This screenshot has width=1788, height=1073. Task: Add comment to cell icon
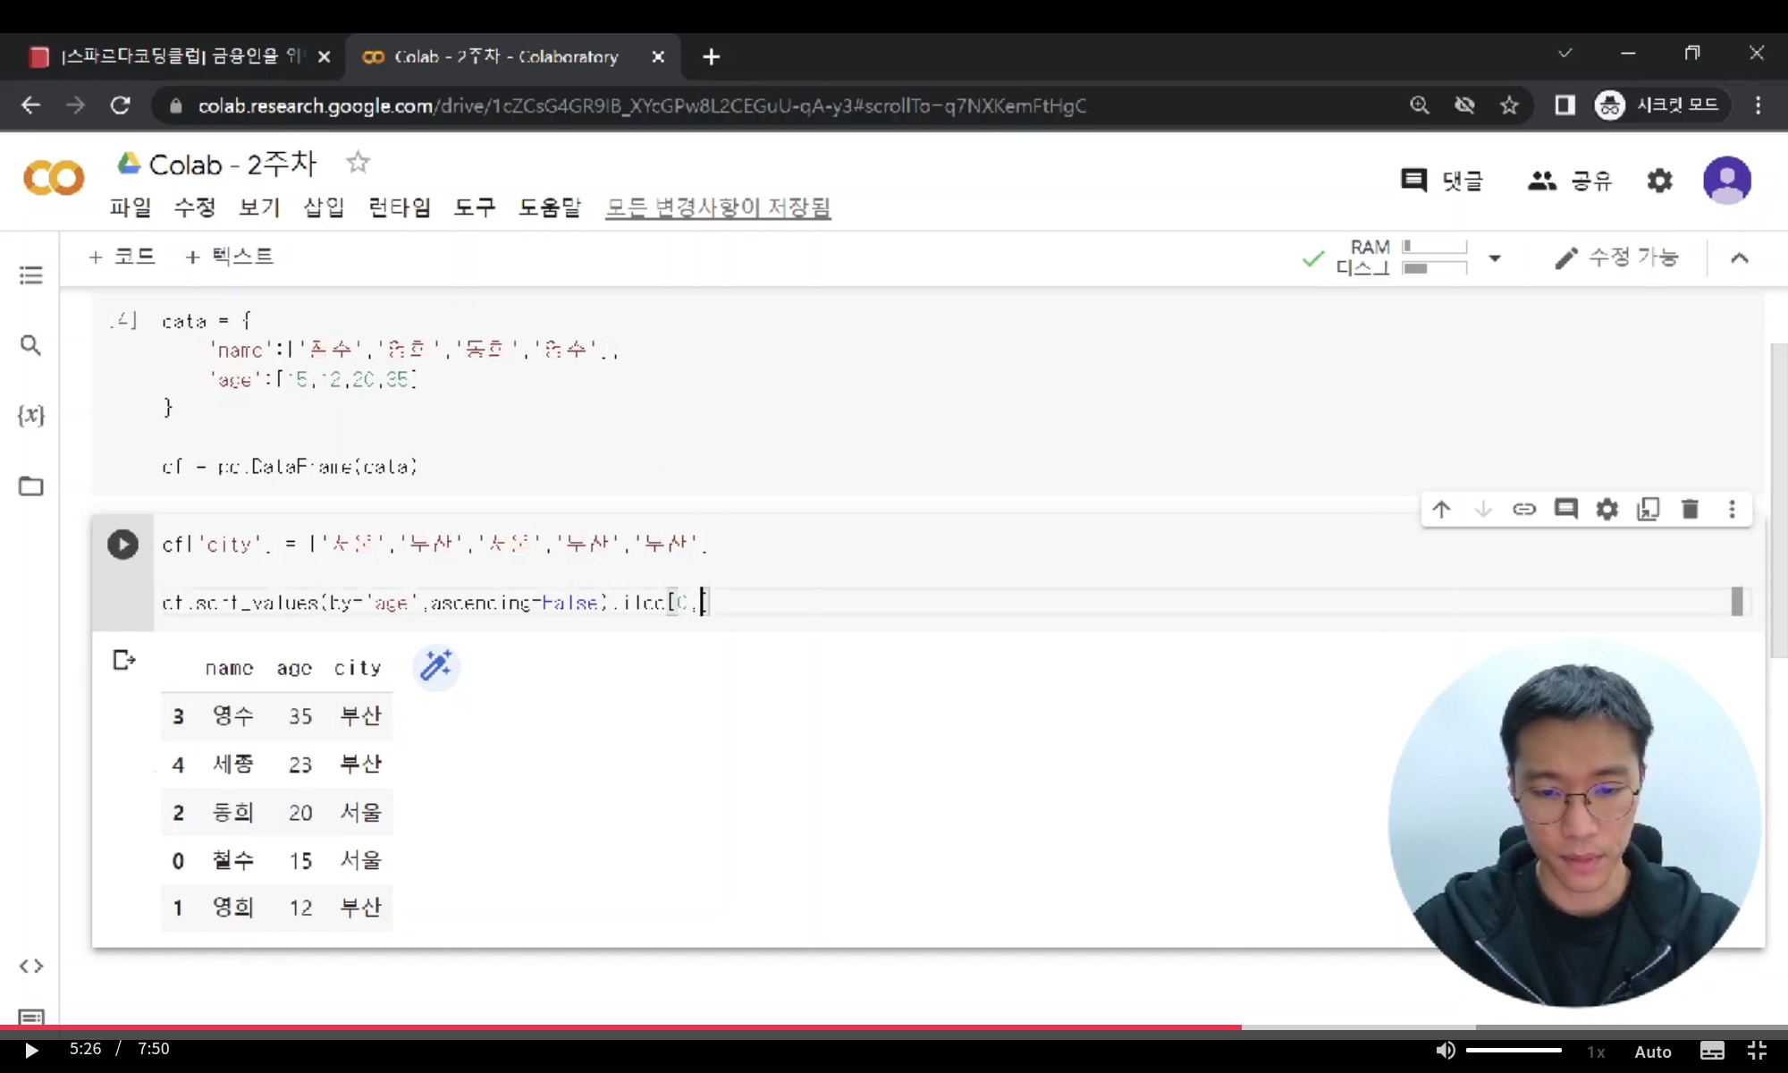coord(1565,510)
